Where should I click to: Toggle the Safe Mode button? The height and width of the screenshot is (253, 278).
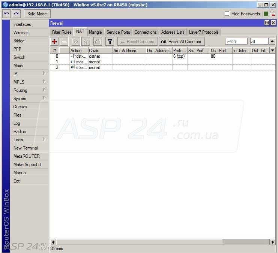[37, 14]
